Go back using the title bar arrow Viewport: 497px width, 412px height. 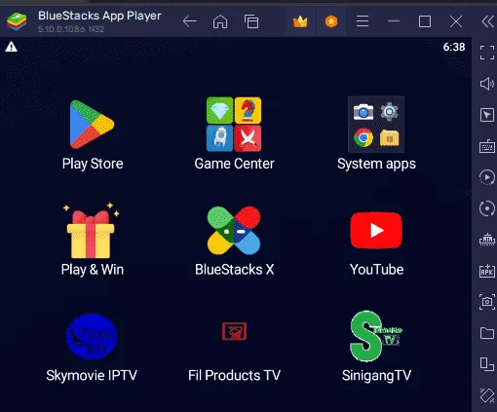(189, 21)
